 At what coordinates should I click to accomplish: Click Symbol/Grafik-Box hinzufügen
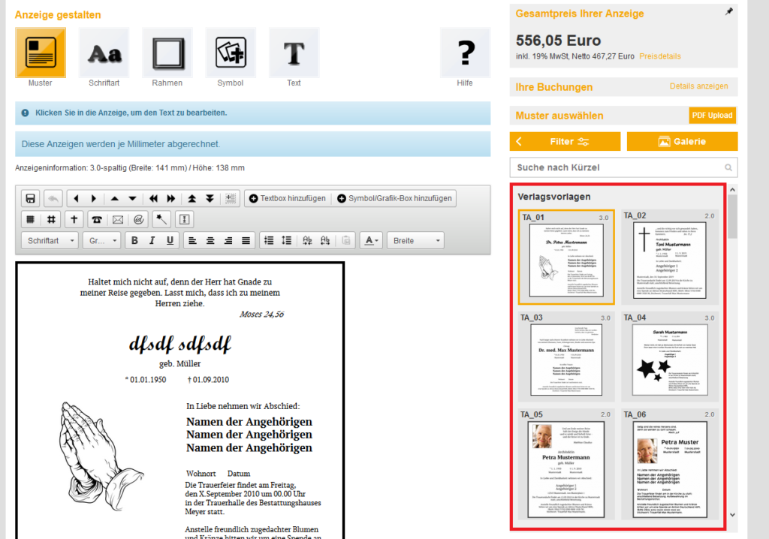[x=395, y=198]
